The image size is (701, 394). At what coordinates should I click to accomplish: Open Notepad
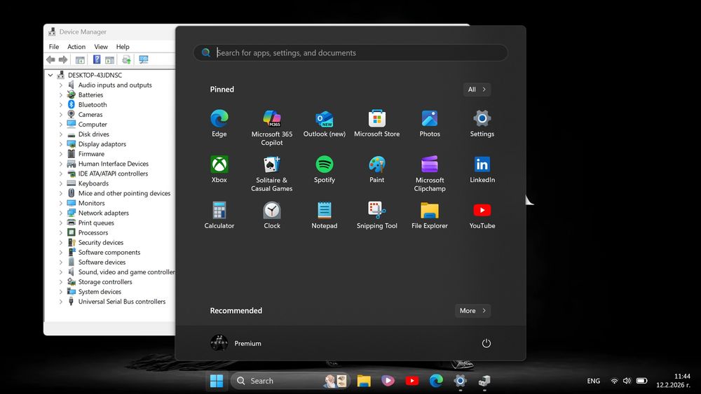pos(324,216)
